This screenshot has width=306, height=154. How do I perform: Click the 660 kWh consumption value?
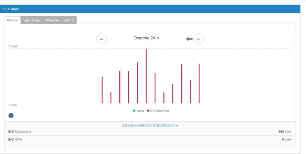pos(284,132)
